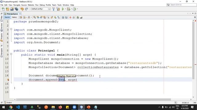Click the Save All toolbar icon
This screenshot has height=110, width=197.
16,9
